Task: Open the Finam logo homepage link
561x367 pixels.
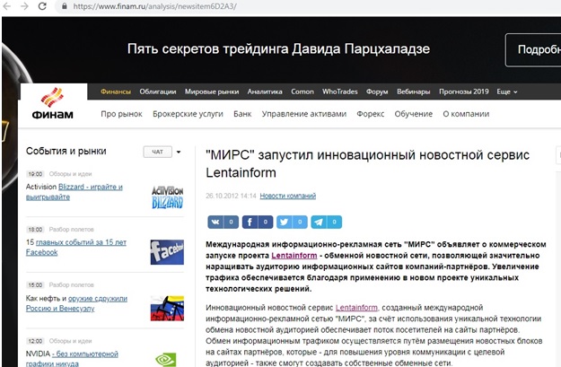Action: point(53,103)
